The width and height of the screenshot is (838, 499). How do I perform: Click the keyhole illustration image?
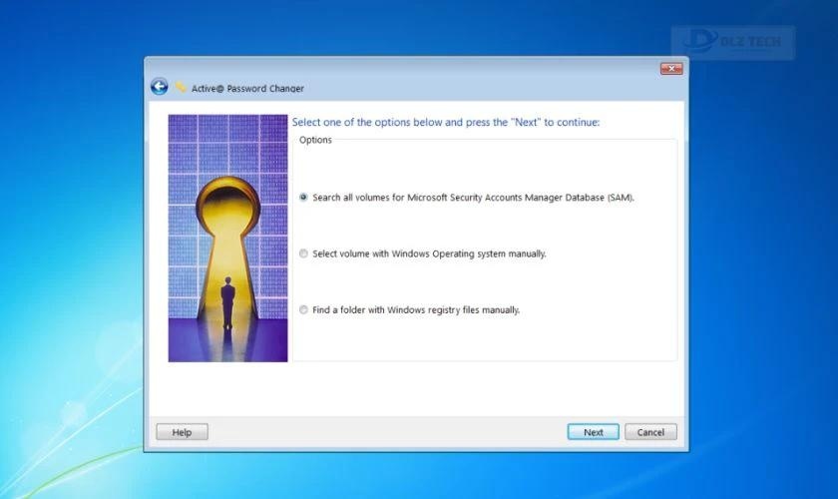click(x=228, y=238)
